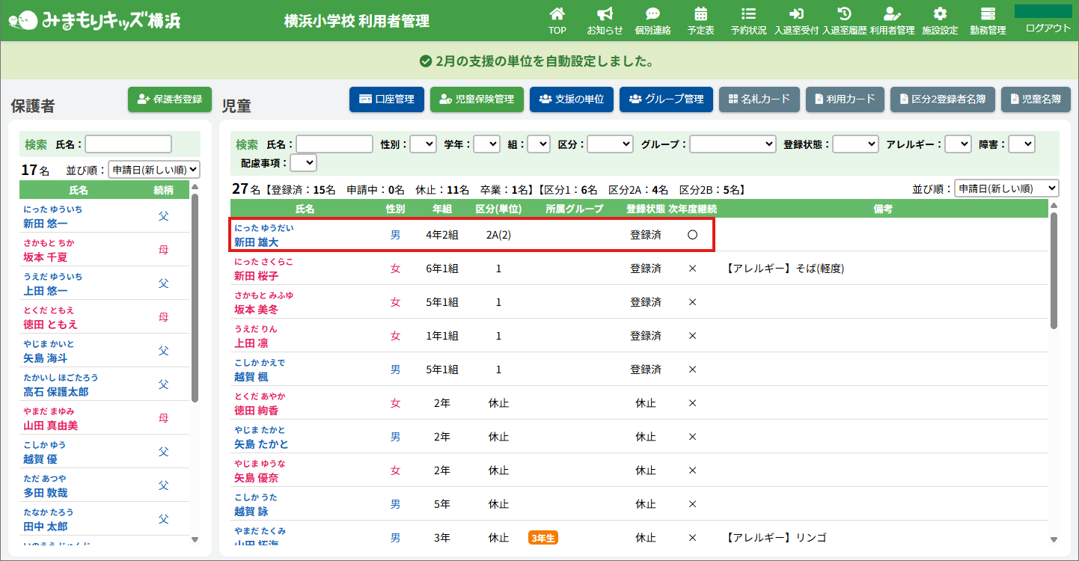
Task: Open 個別連絡 chat bubble icon
Action: coord(652,14)
